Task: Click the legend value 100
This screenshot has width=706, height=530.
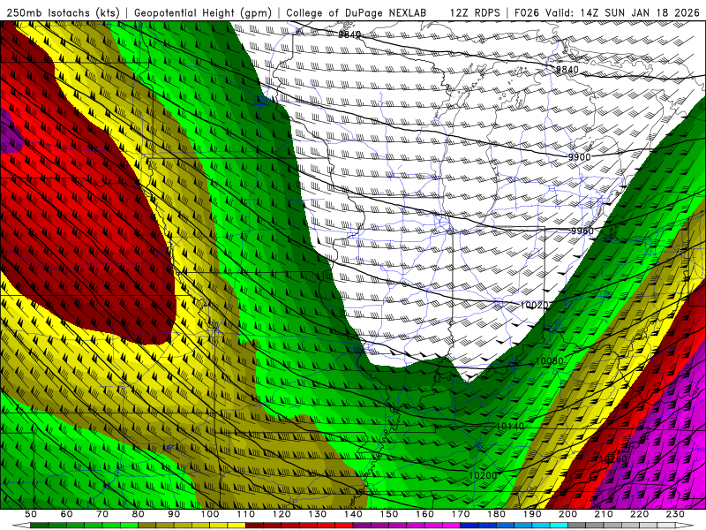Action: (x=210, y=514)
